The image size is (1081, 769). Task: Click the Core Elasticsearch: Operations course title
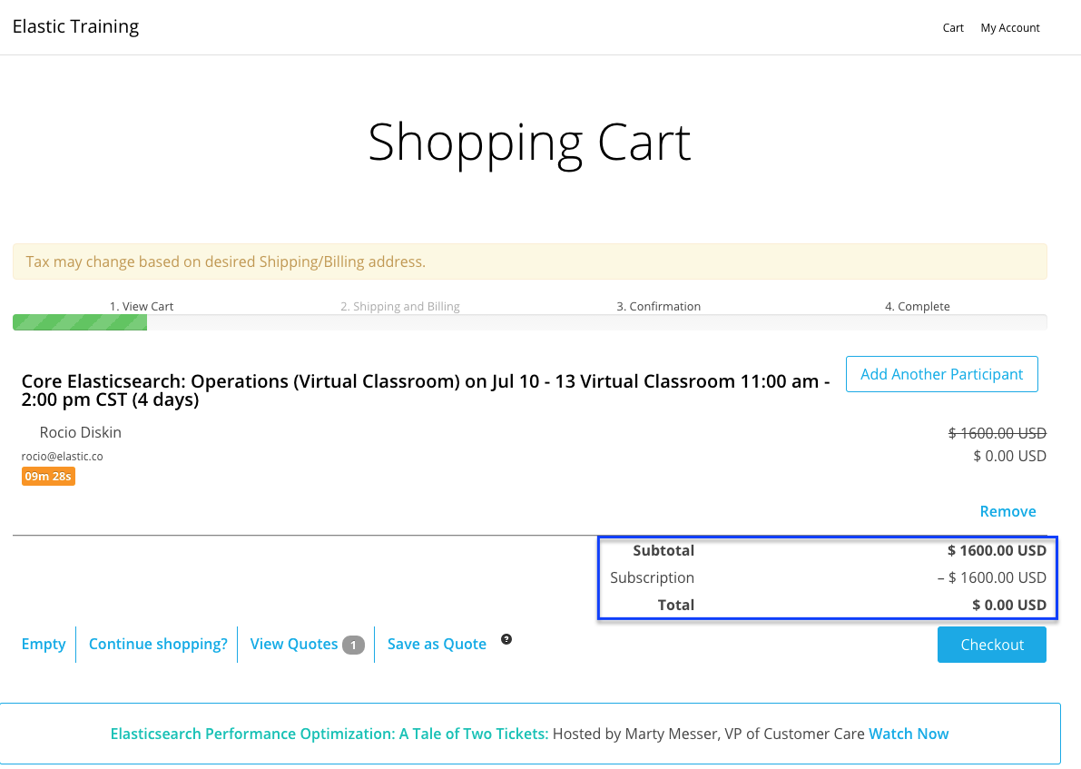[426, 390]
